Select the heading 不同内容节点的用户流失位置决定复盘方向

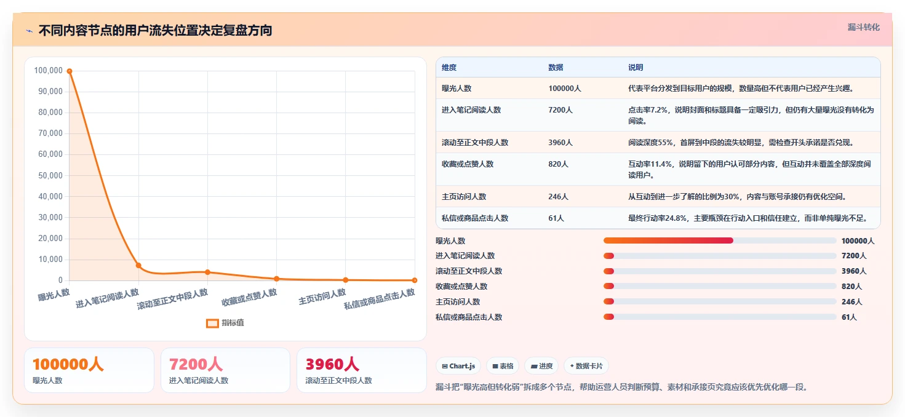[155, 30]
